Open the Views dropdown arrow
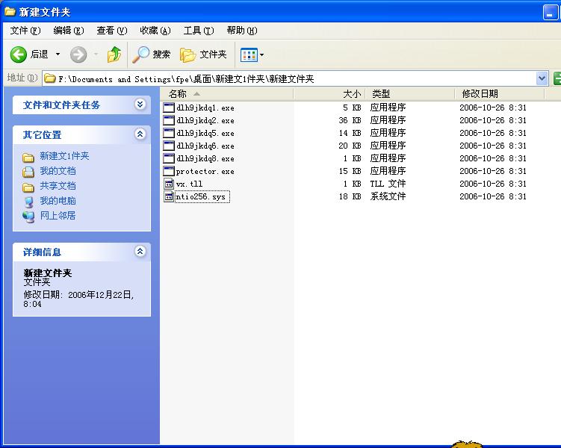Viewport: 561px width, 448px height. [x=262, y=55]
